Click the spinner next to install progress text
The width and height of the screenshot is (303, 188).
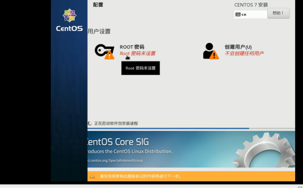[x=89, y=123]
